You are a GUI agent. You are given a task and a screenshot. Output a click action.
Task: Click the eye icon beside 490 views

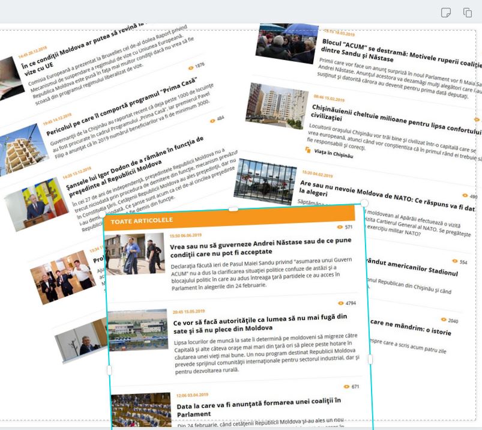(465, 195)
